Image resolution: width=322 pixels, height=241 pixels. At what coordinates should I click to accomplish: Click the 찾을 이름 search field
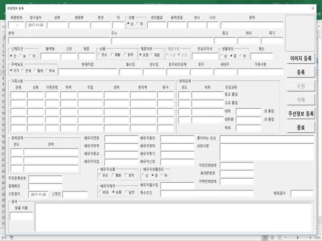(21, 216)
